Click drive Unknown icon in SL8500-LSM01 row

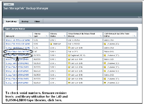tap(69, 59)
